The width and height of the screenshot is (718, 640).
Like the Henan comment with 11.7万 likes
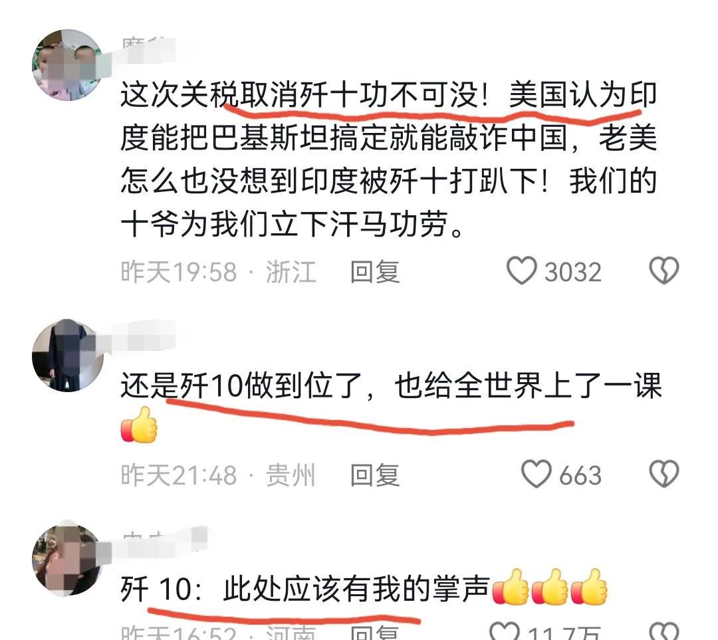coord(504,632)
